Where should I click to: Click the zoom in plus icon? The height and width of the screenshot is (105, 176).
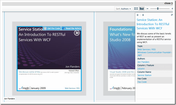point(172,8)
